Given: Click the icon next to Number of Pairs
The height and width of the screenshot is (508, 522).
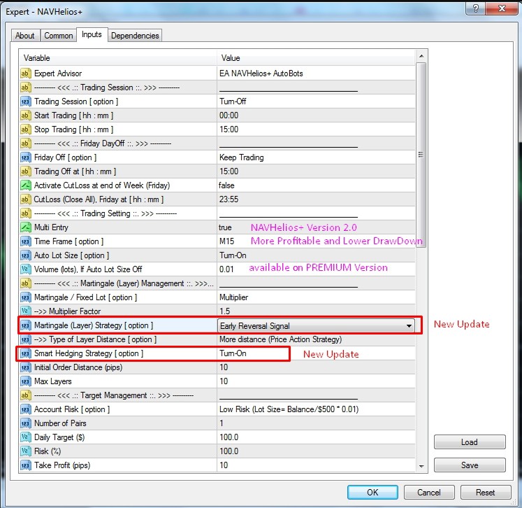Looking at the screenshot, I should pos(26,423).
